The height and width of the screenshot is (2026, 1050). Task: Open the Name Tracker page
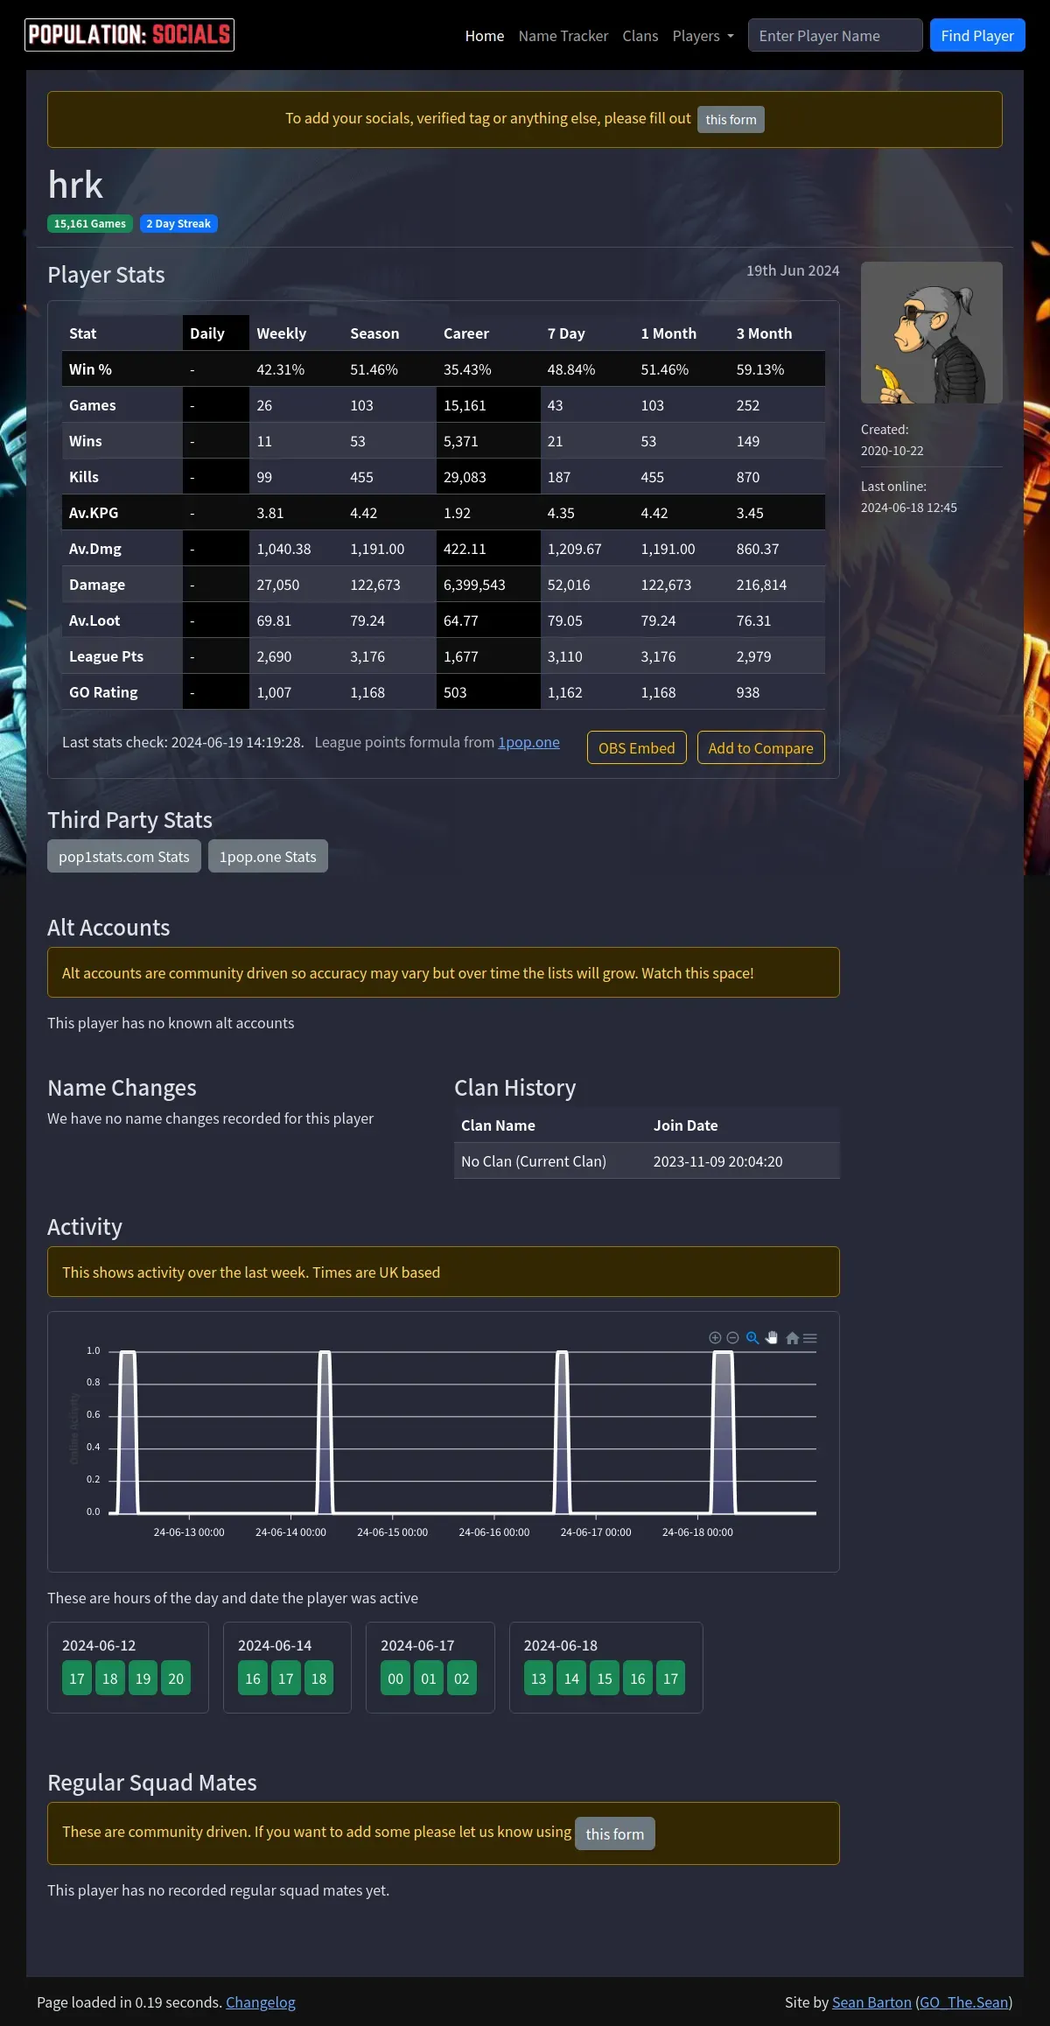click(x=563, y=36)
